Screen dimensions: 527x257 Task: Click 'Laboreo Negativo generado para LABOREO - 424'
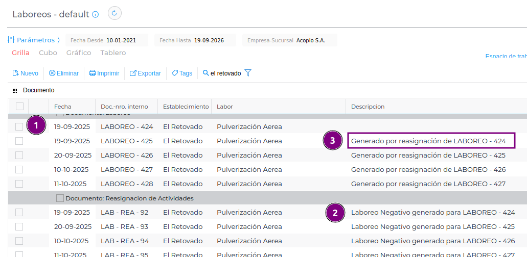(x=433, y=213)
